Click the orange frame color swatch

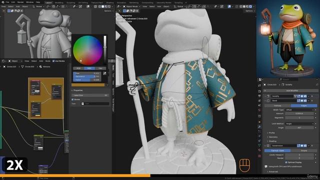tap(88, 85)
